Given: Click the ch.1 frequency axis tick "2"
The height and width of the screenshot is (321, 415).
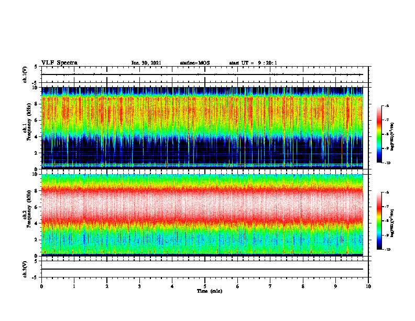Looking at the screenshot, I should [x=37, y=153].
